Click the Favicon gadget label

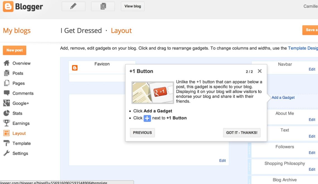[102, 64]
